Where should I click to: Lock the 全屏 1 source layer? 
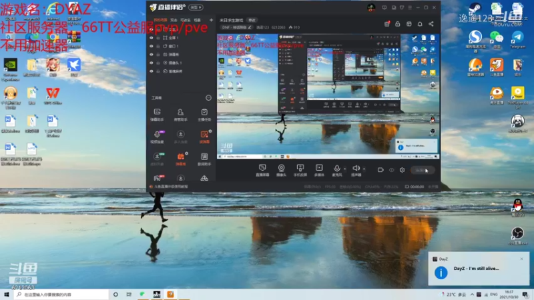158,38
